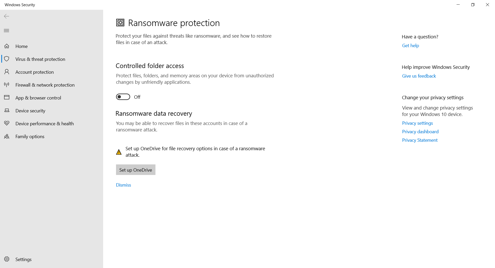Click the Home house icon in sidebar
Viewport: 495px width, 268px height.
[7, 46]
